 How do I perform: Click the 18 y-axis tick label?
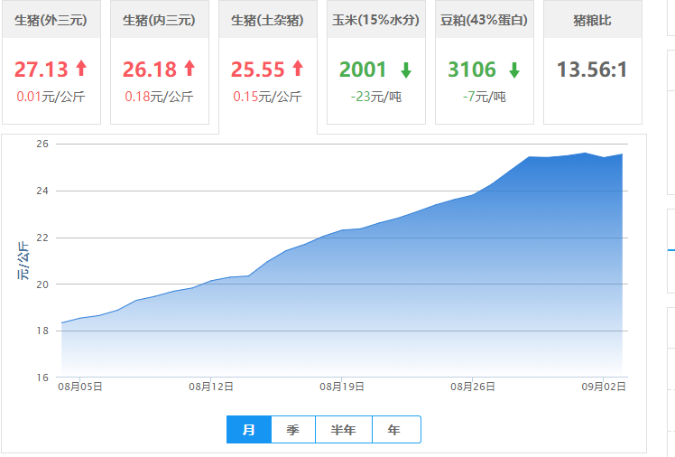(42, 331)
